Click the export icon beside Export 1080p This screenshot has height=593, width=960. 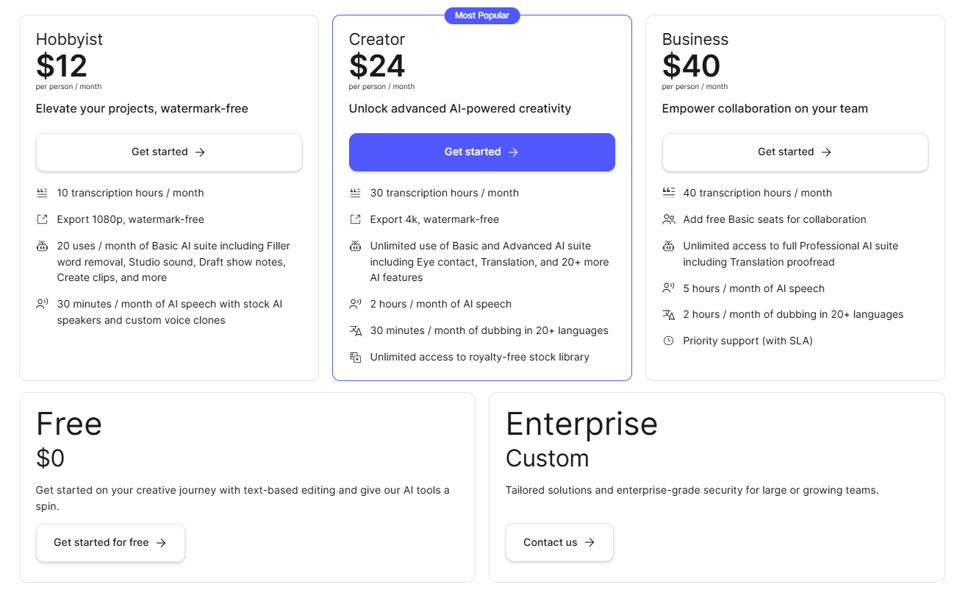[42, 219]
